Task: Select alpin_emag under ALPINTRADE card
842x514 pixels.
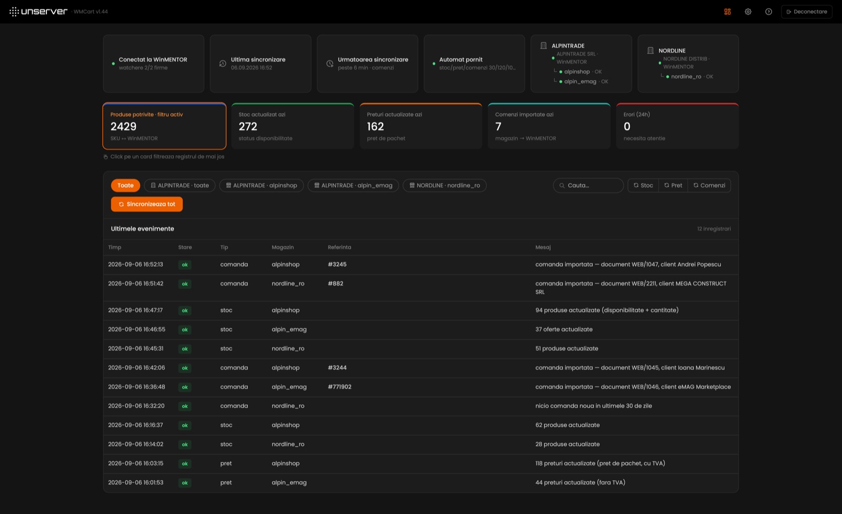Action: [x=580, y=82]
